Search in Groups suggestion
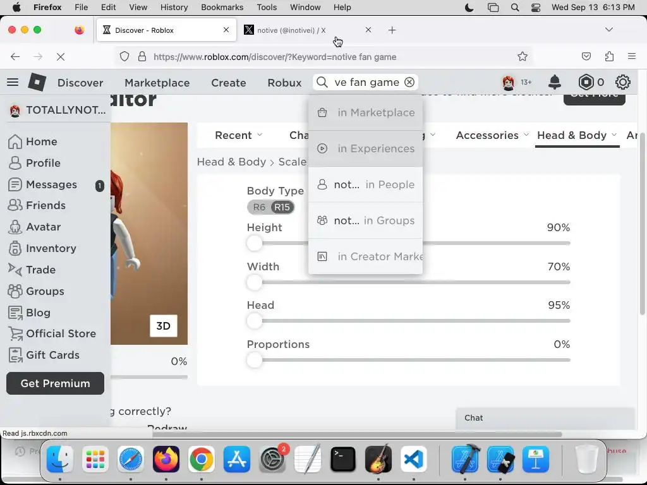 [366, 220]
